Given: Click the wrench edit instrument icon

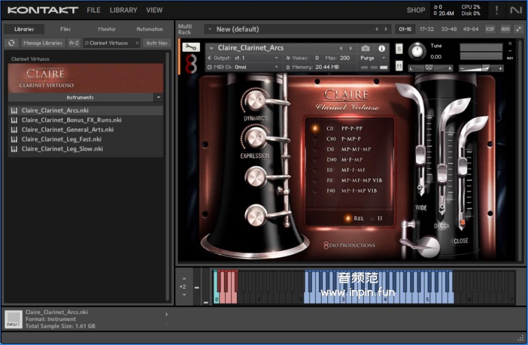Looking at the screenshot, I should tap(191, 48).
